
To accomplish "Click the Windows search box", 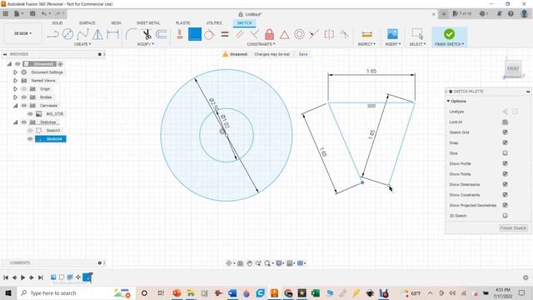I will (x=76, y=292).
